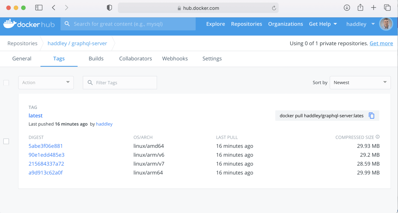Click the Get more link

click(381, 43)
